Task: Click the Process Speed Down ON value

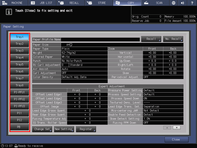Action: coord(163,98)
